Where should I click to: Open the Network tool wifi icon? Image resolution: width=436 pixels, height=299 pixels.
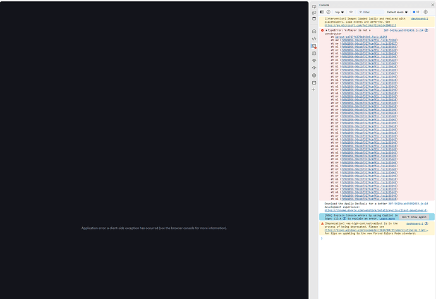point(314,61)
